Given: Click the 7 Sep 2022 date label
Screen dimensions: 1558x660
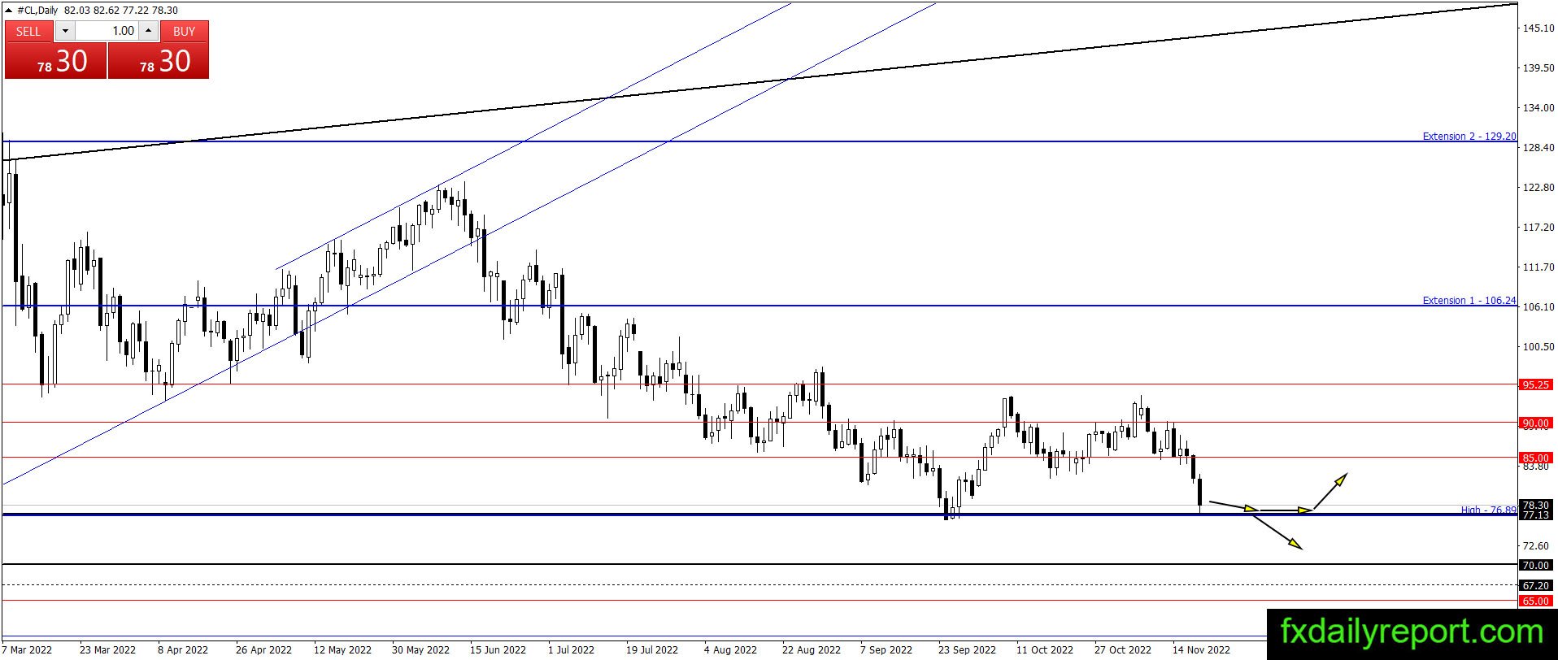Looking at the screenshot, I should coord(886,649).
